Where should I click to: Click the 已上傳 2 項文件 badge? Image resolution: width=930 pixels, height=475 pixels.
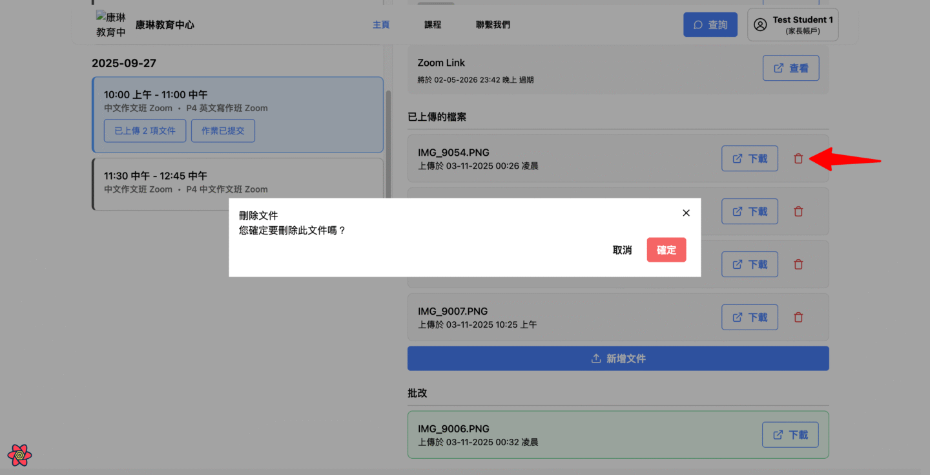click(x=145, y=131)
